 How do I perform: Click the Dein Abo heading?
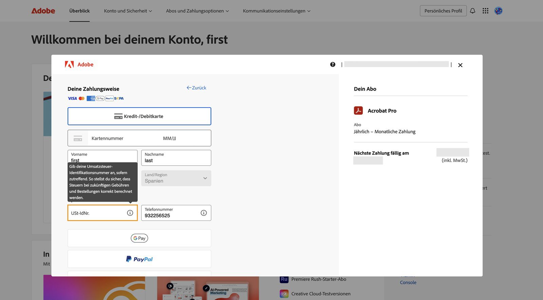coord(365,89)
